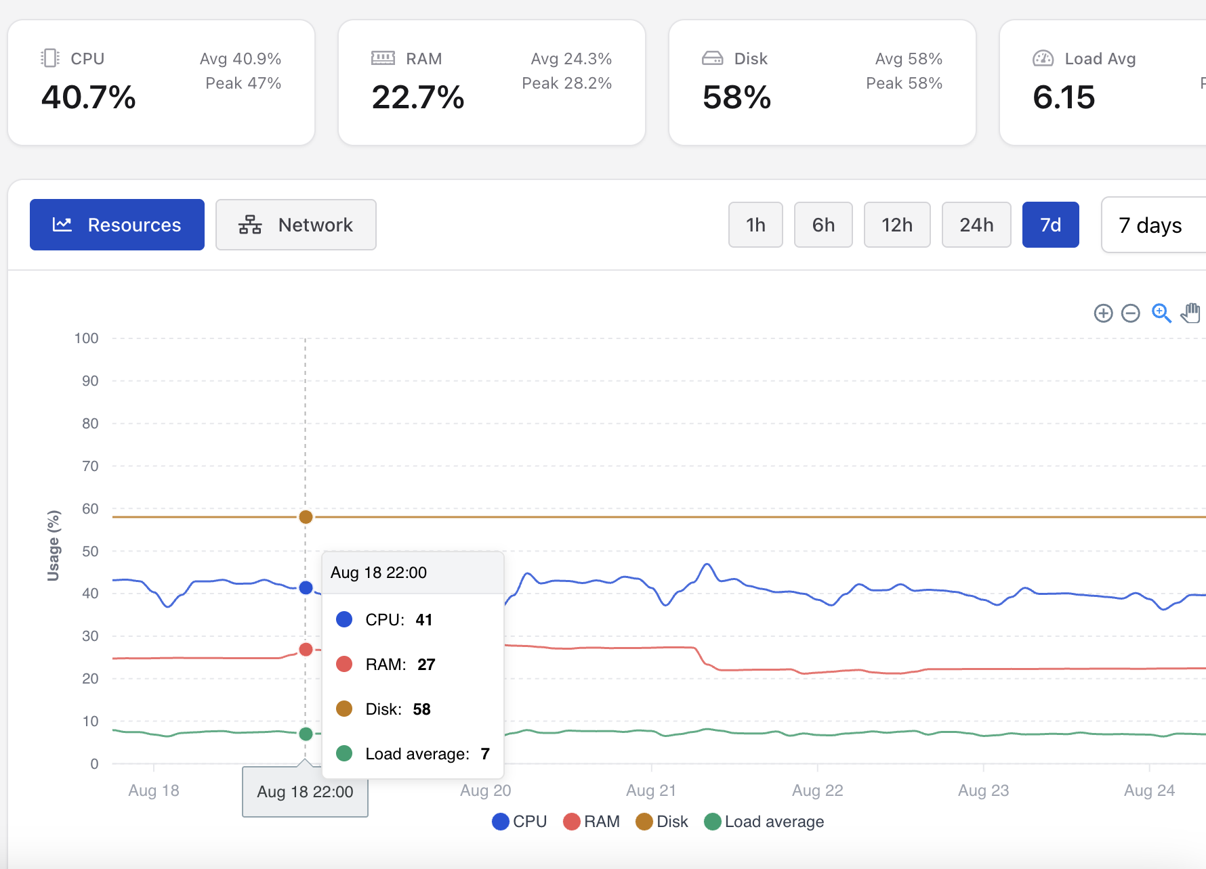
Task: Click the 6.15 Load Avg value
Action: point(1064,97)
